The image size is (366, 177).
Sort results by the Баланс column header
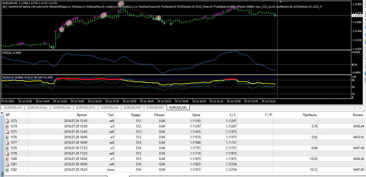(x=358, y=115)
